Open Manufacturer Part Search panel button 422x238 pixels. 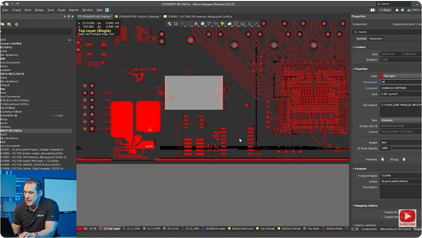point(395,229)
